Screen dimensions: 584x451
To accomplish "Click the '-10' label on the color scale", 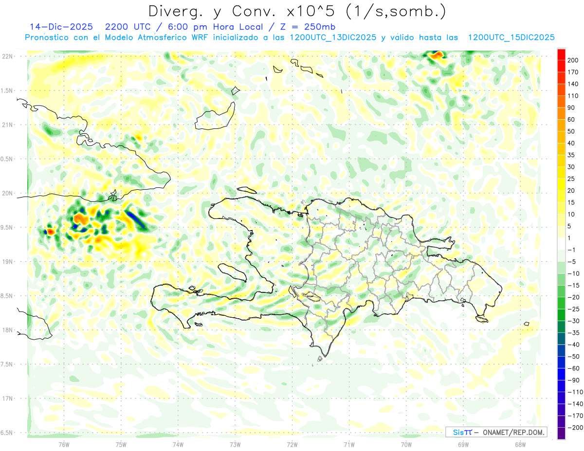I will pos(574,273).
